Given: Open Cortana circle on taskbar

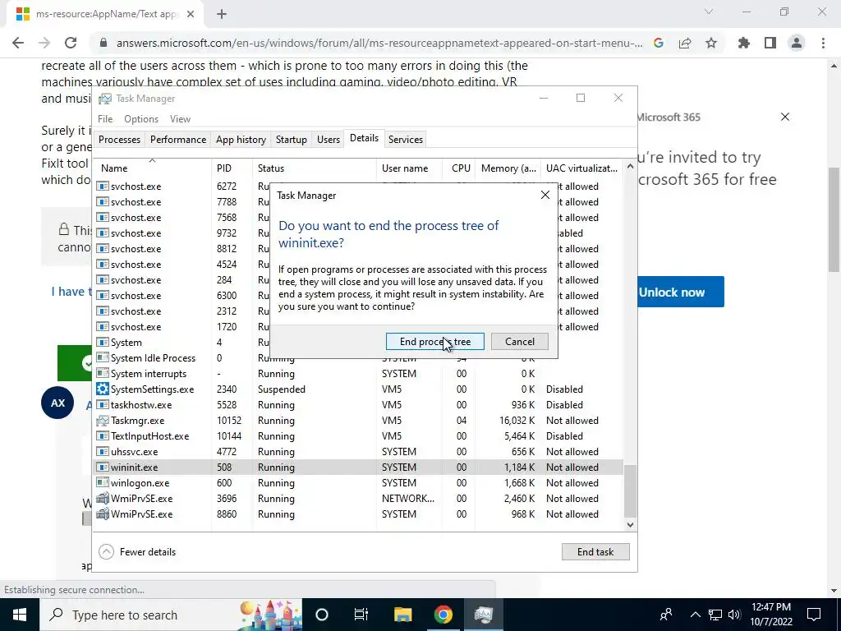Looking at the screenshot, I should pos(322,615).
